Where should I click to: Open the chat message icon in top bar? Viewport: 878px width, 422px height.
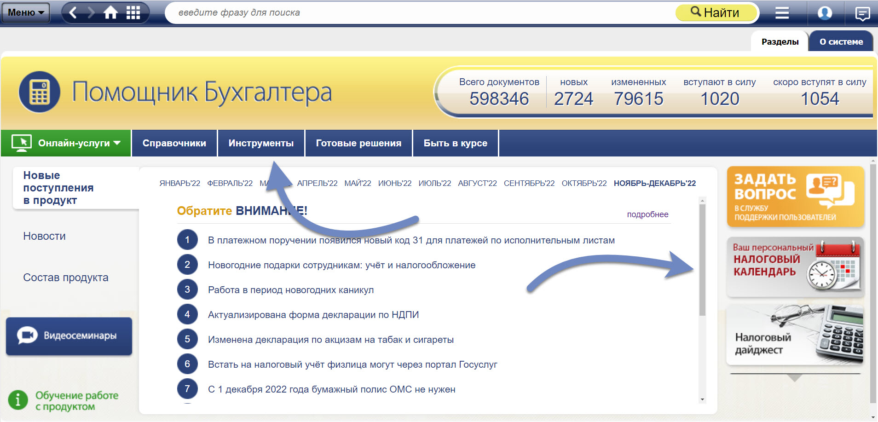click(x=862, y=13)
